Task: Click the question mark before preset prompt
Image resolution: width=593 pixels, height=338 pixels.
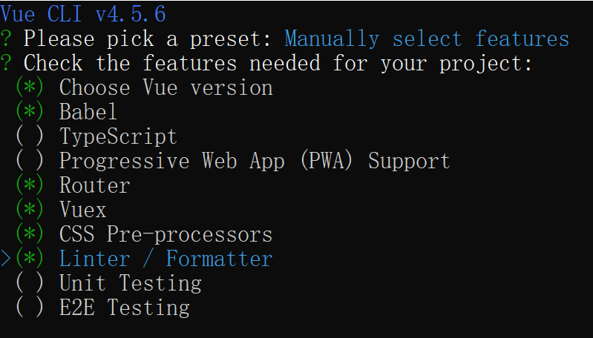Action: click(6, 39)
